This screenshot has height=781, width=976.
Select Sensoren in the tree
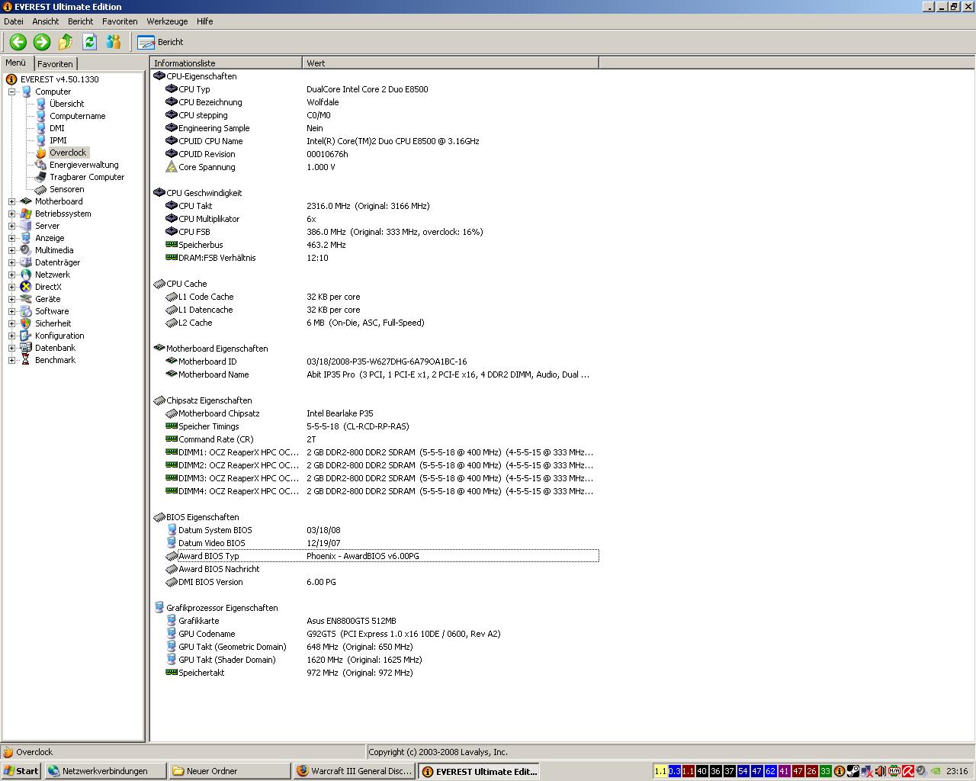(x=66, y=189)
